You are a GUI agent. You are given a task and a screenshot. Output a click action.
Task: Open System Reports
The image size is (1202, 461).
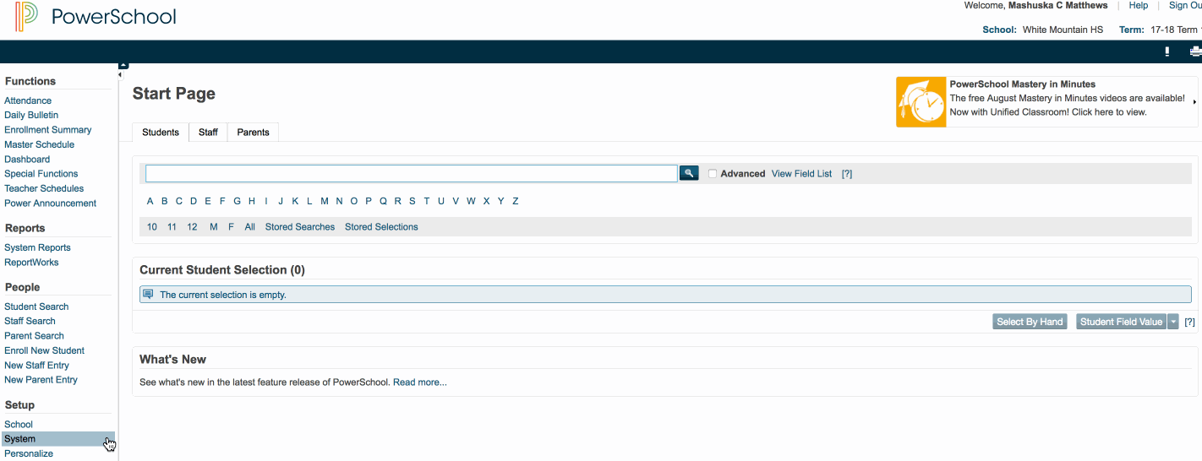37,247
